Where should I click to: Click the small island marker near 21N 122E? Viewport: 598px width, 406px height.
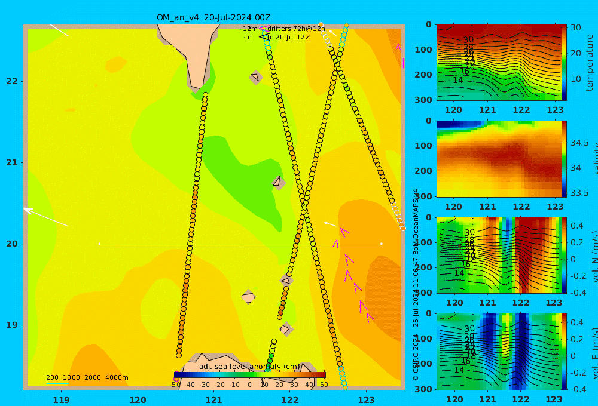(x=279, y=183)
